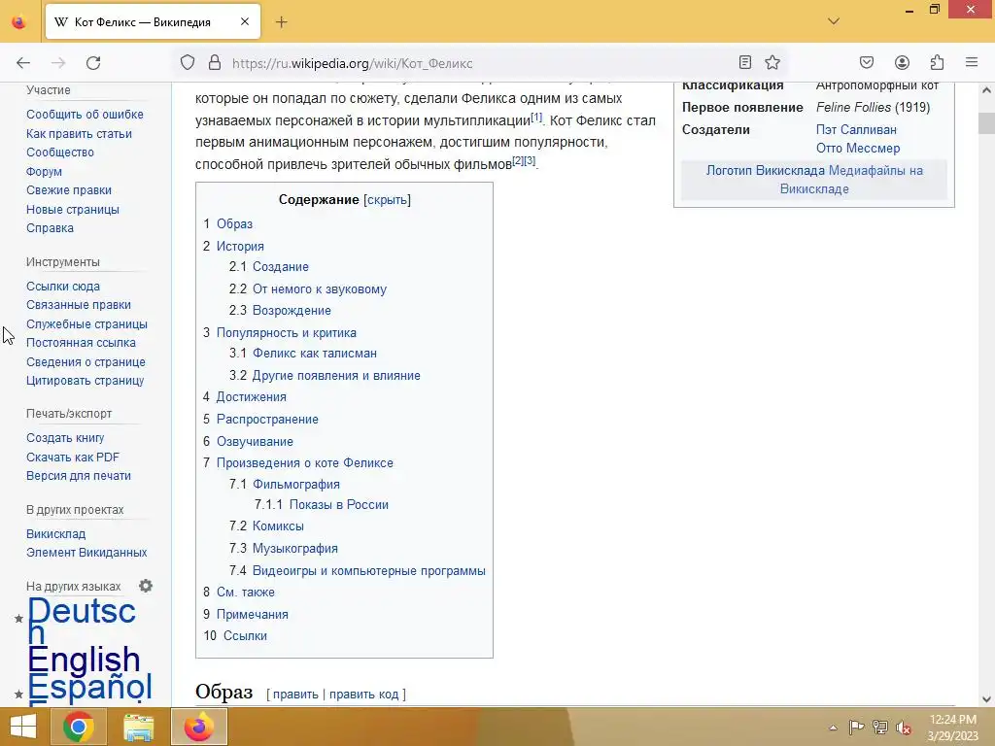995x746 pixels.
Task: Jump to section 1 Образ
Action: [234, 224]
